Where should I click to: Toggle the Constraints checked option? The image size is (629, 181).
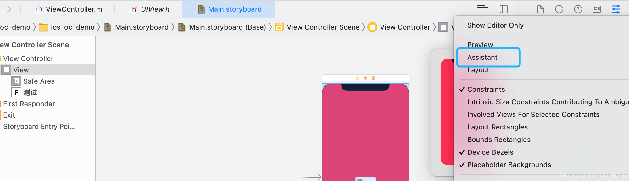(486, 90)
